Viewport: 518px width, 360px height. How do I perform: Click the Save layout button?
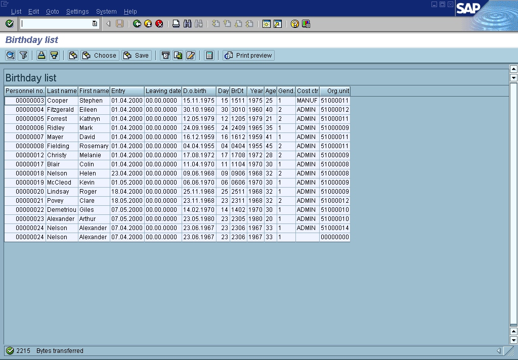click(137, 56)
